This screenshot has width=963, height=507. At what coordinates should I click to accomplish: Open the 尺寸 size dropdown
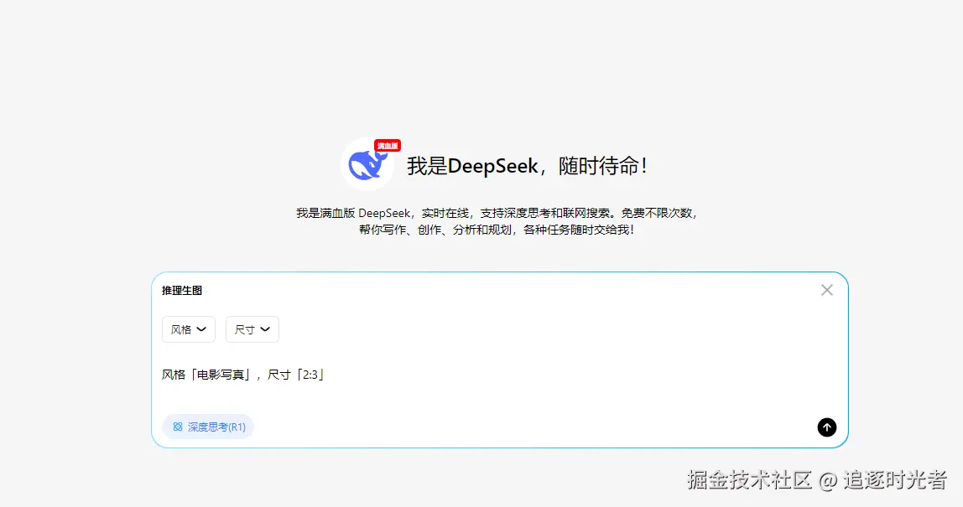tap(252, 329)
